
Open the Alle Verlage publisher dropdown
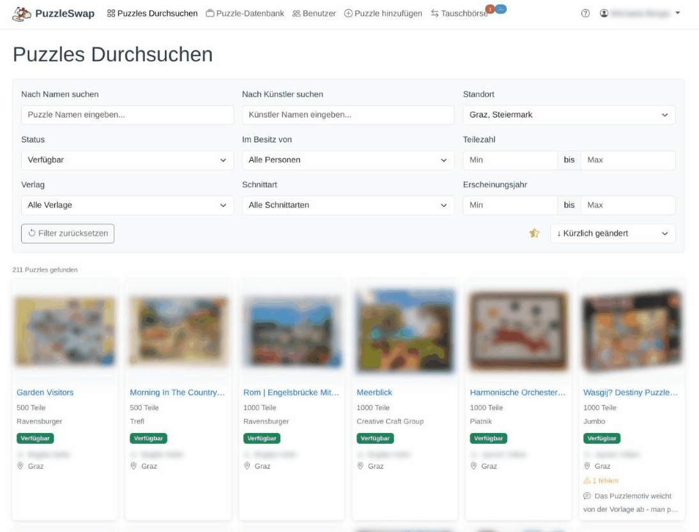click(x=127, y=205)
